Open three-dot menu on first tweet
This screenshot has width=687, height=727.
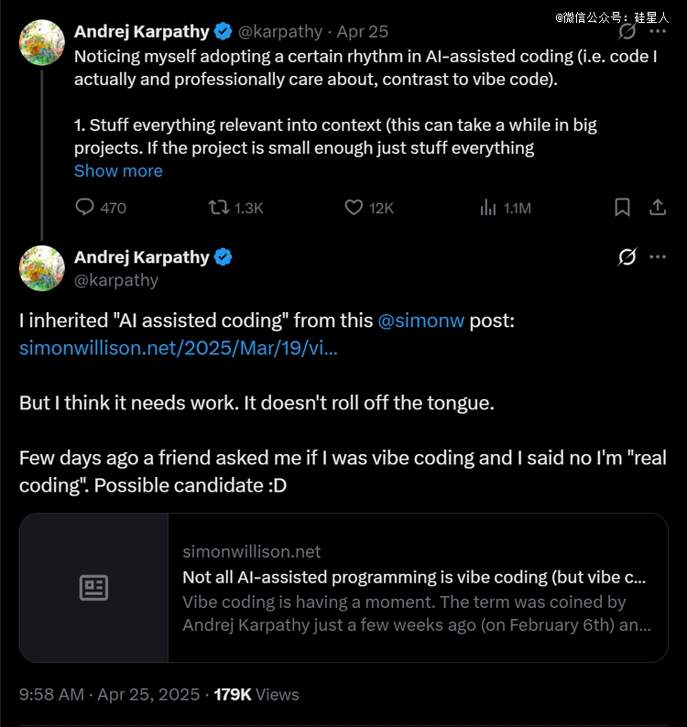pyautogui.click(x=658, y=31)
